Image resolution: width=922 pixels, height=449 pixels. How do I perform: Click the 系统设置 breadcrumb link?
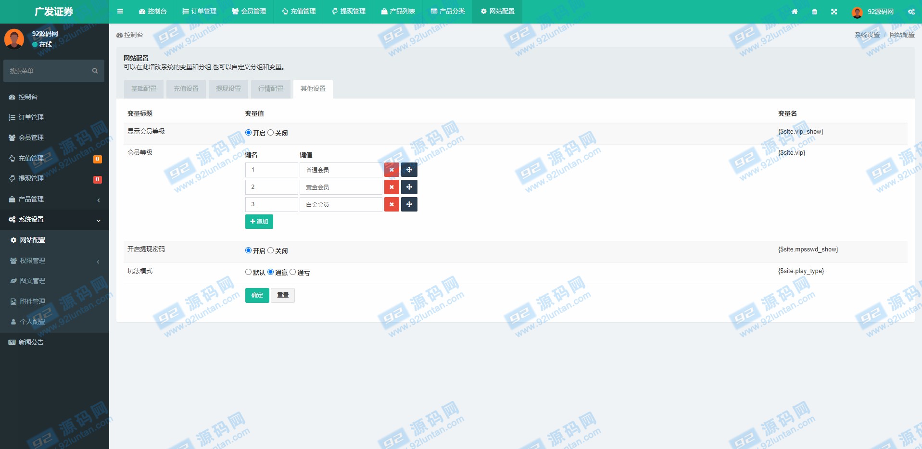867,35
